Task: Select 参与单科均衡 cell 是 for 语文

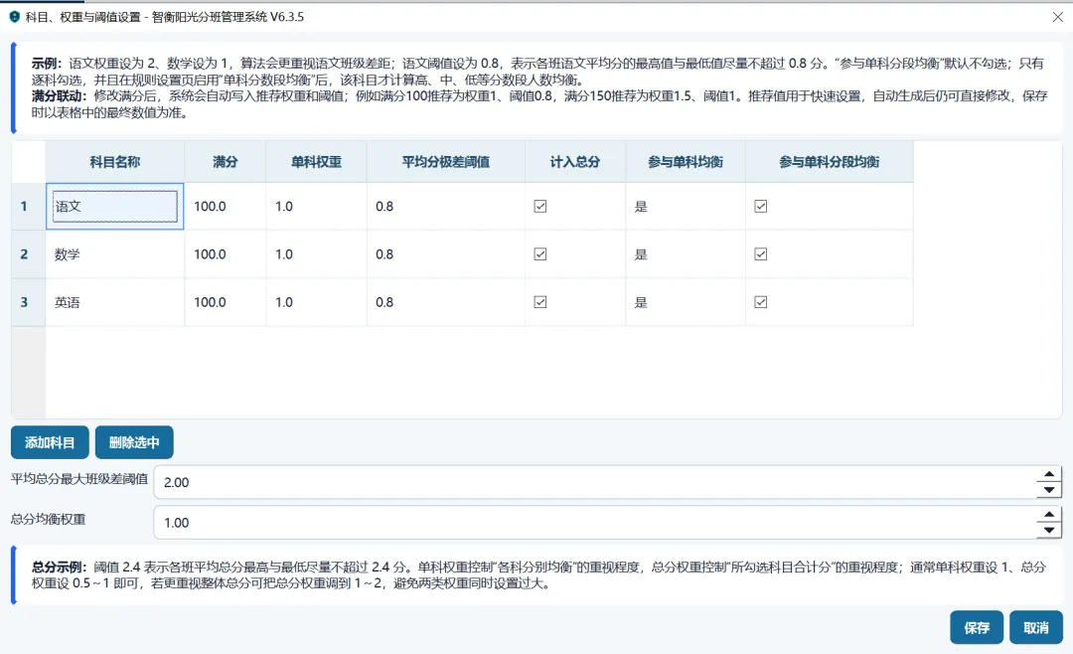Action: (685, 206)
